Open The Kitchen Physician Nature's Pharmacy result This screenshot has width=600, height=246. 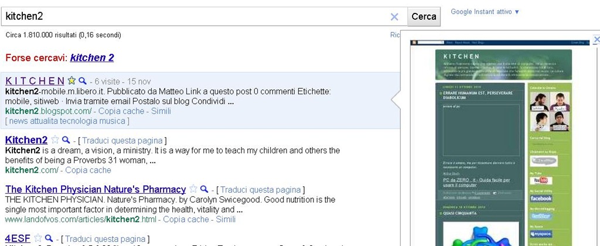click(x=96, y=189)
